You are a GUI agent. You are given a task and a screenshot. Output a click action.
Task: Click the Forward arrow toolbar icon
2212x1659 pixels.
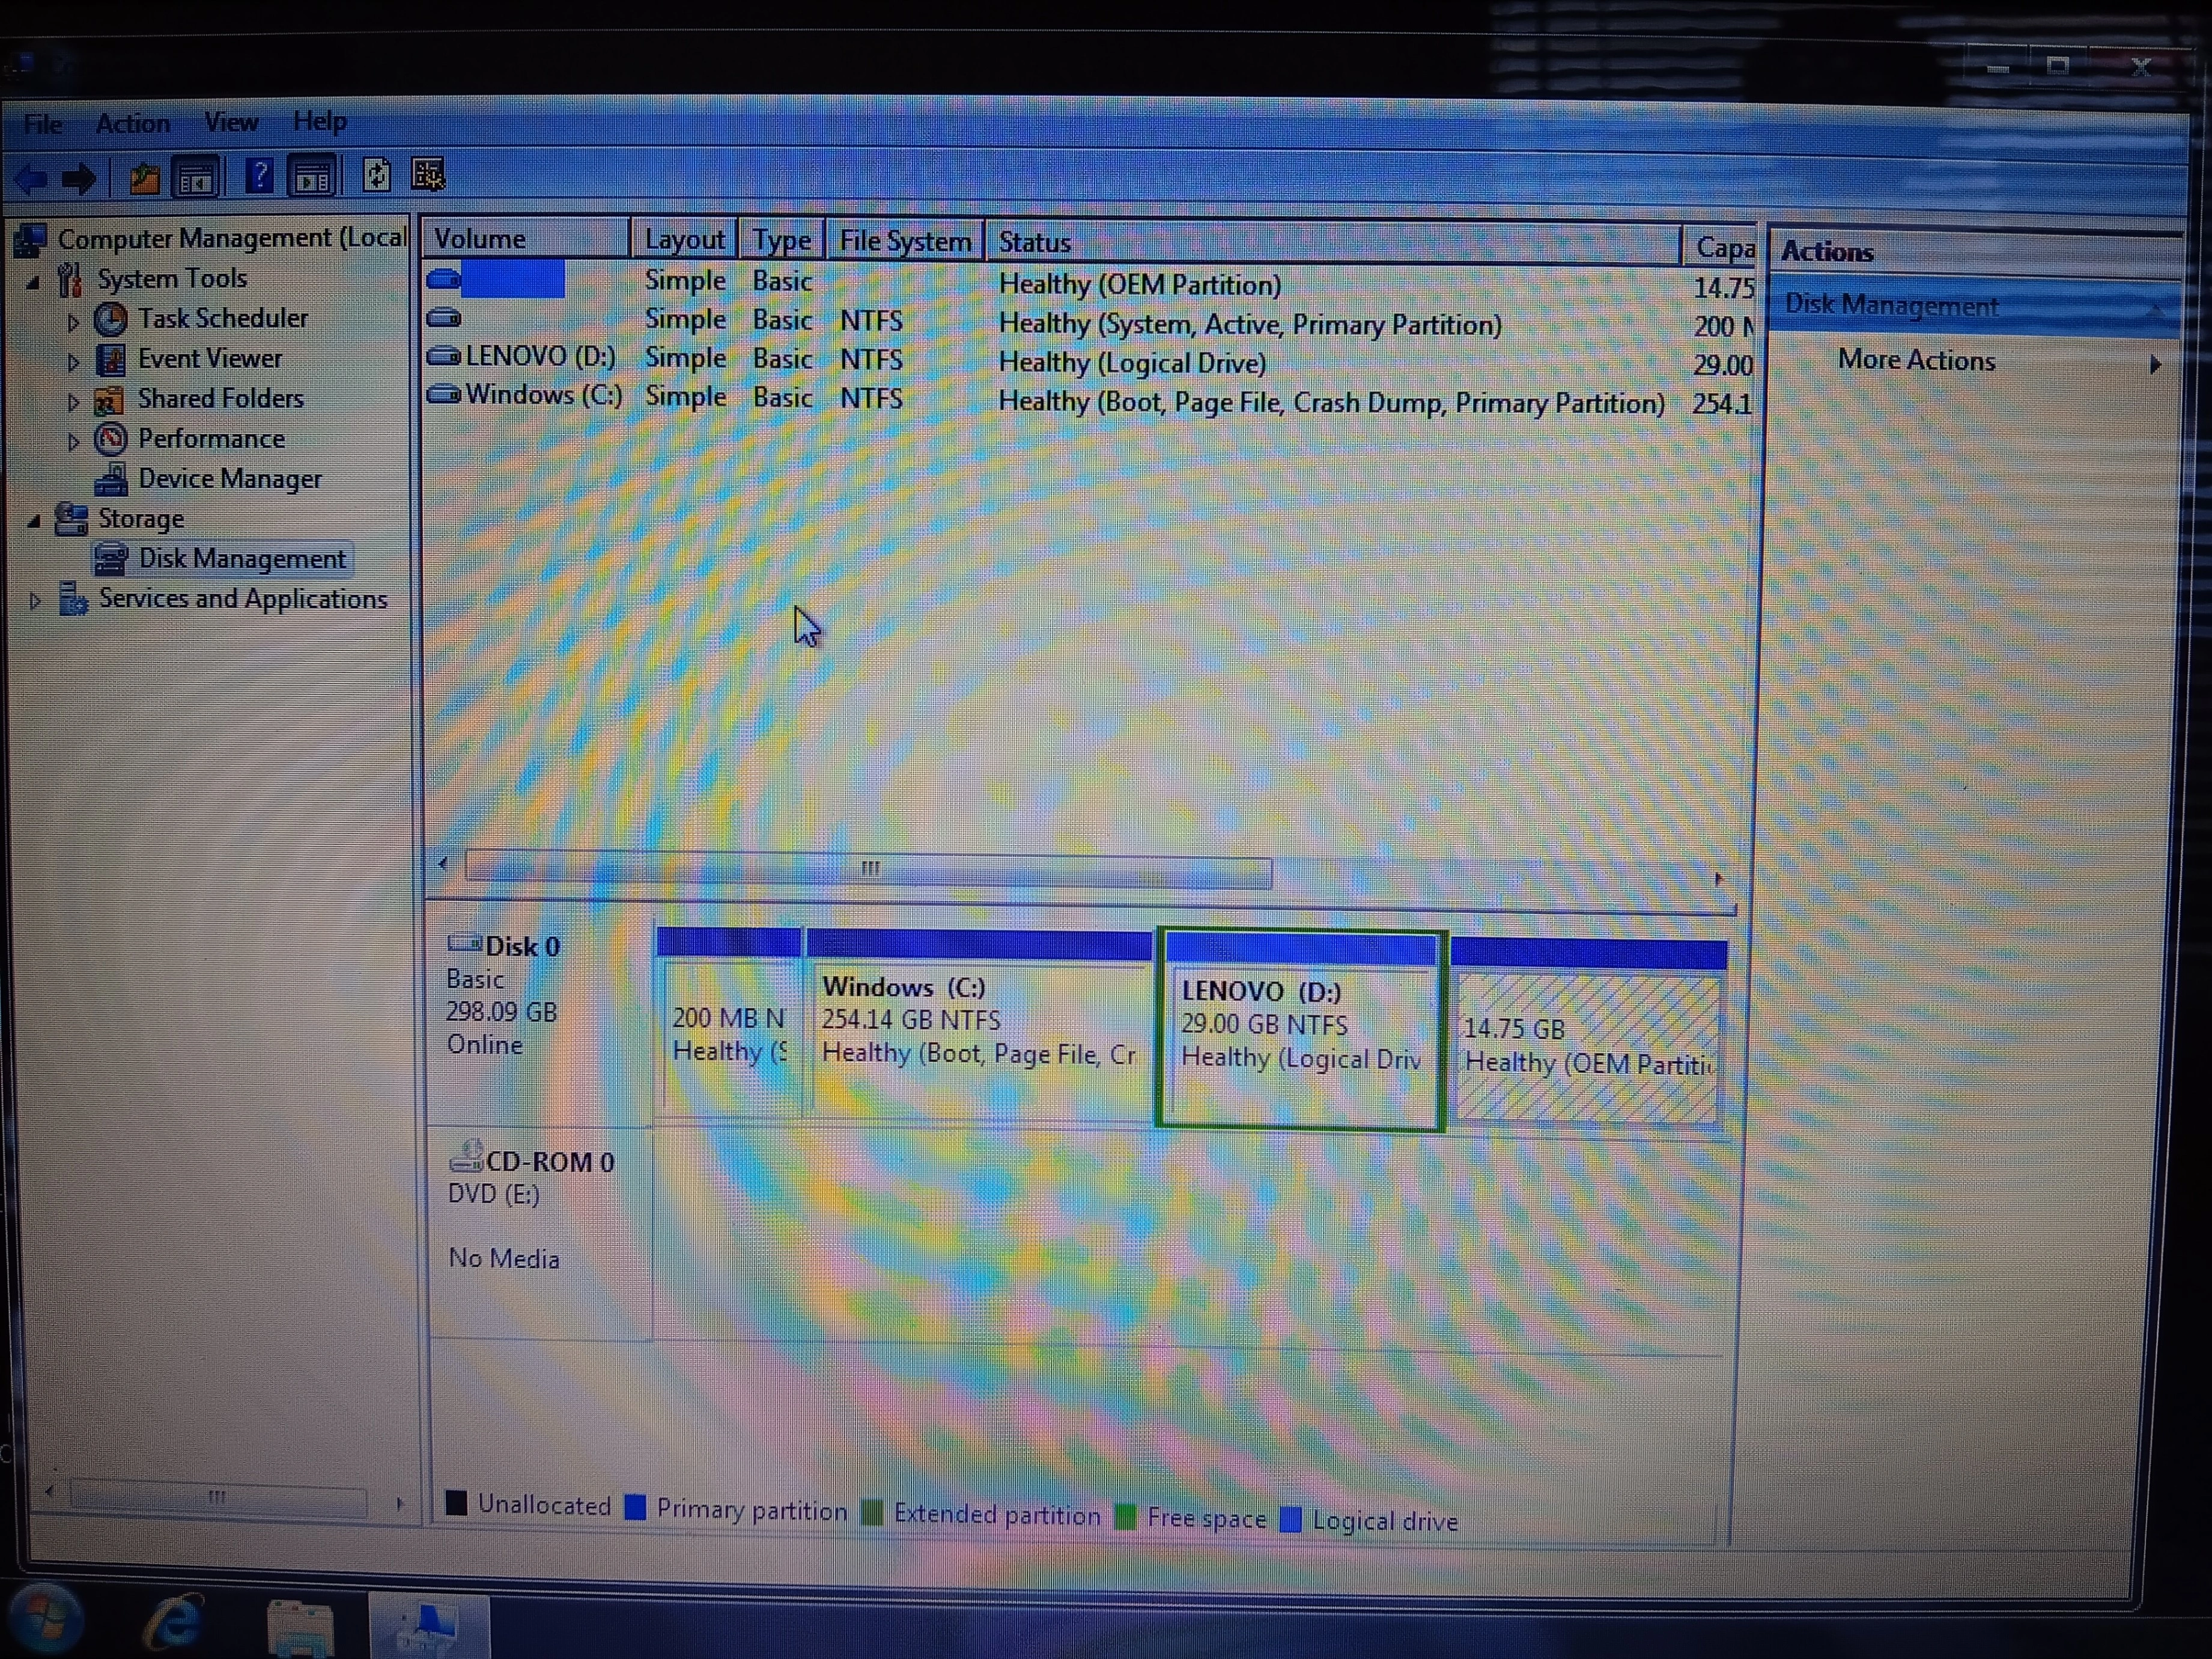[x=80, y=180]
